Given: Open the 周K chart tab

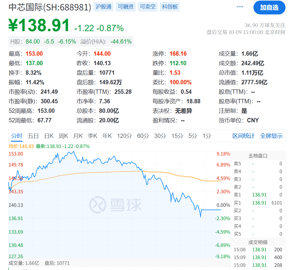Looking at the screenshot, I should 63,136.
